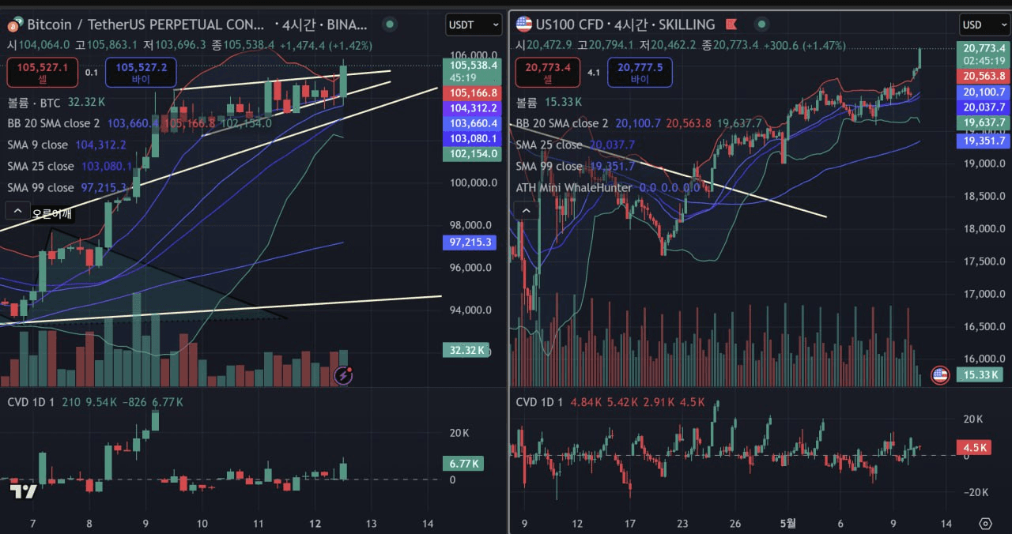Click the 103,660.4 price axis label
1012x534 pixels.
pyautogui.click(x=473, y=123)
